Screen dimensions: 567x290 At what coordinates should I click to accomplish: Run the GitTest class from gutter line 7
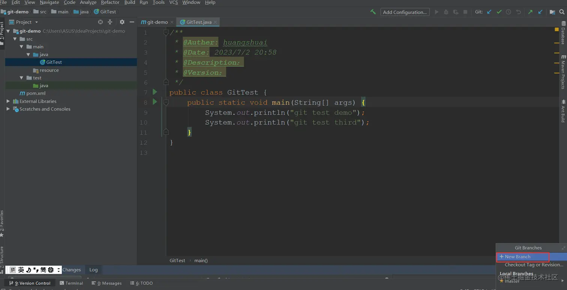154,92
